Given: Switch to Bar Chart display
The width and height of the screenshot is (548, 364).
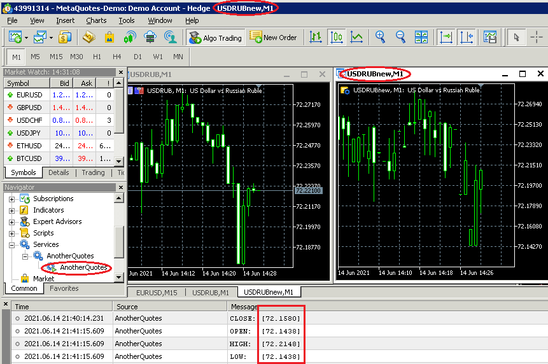Looking at the screenshot, I should pyautogui.click(x=316, y=37).
